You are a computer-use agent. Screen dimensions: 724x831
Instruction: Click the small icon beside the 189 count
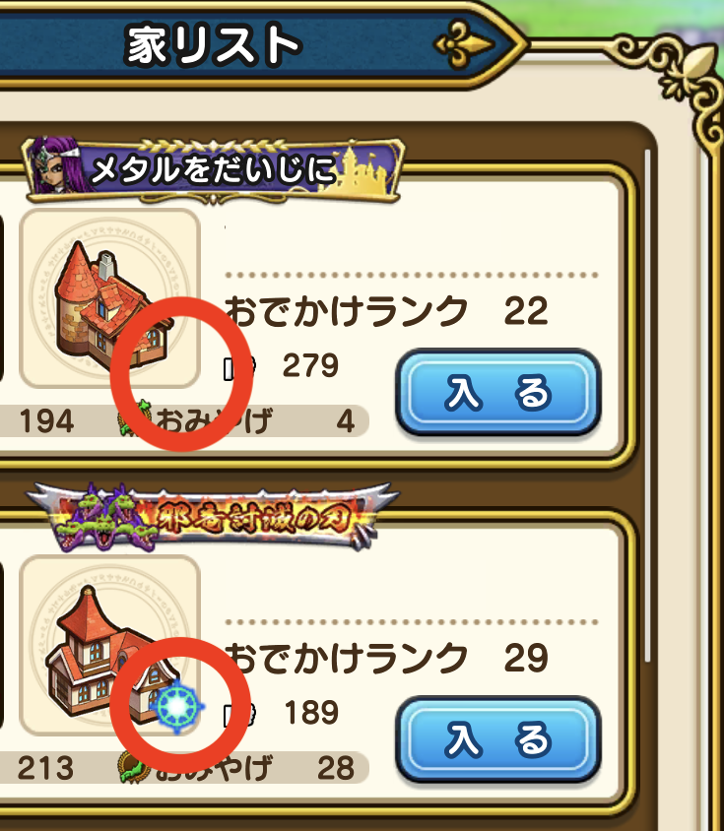238,715
